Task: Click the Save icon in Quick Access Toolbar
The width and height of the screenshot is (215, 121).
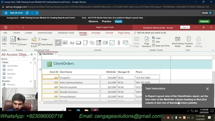Action: click(6, 27)
